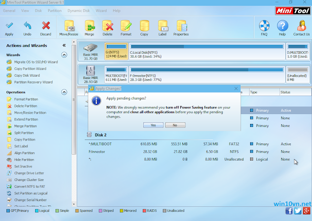Click the sidebar scroll down arrow
312x221 pixels.
click(x=74, y=204)
